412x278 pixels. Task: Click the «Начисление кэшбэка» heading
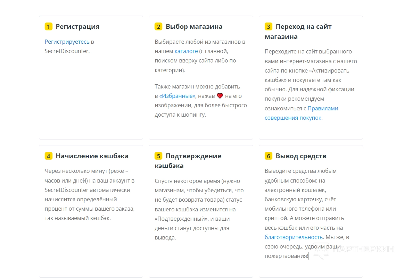[92, 156]
